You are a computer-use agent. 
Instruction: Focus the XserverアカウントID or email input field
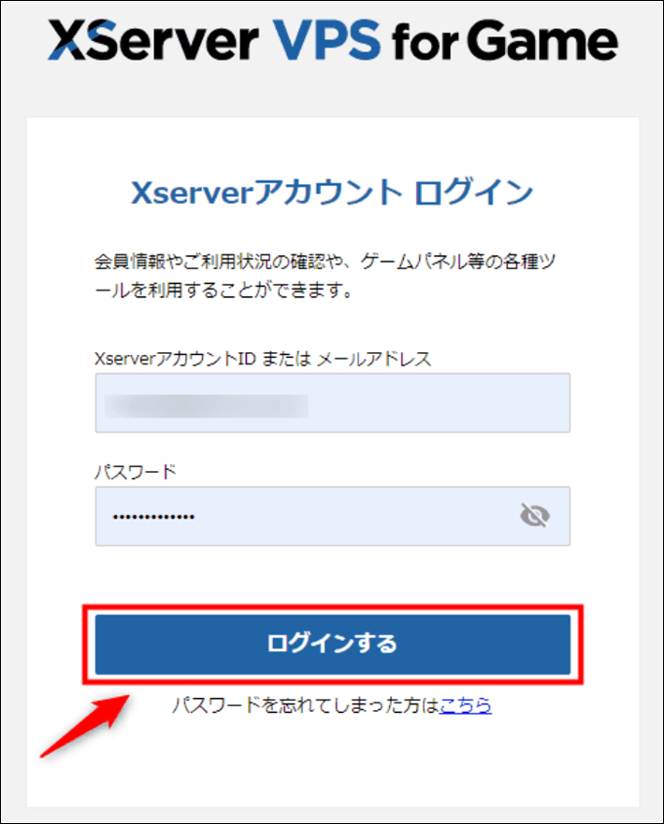tap(333, 403)
